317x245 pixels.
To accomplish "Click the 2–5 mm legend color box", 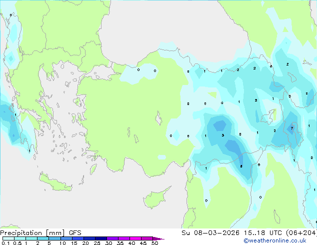I will point(43,238).
